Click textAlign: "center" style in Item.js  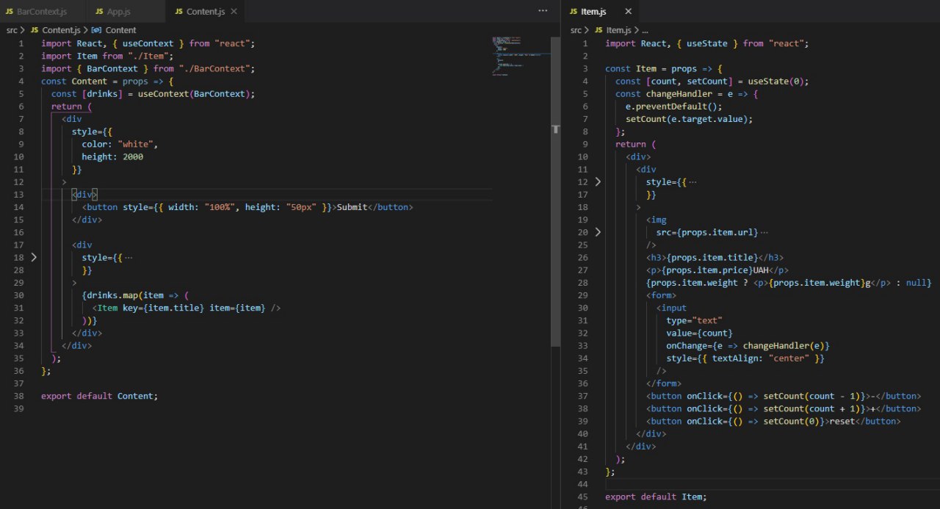pos(760,358)
